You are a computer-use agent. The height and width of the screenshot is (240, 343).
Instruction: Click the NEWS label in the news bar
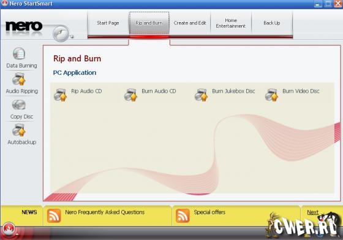click(x=29, y=212)
